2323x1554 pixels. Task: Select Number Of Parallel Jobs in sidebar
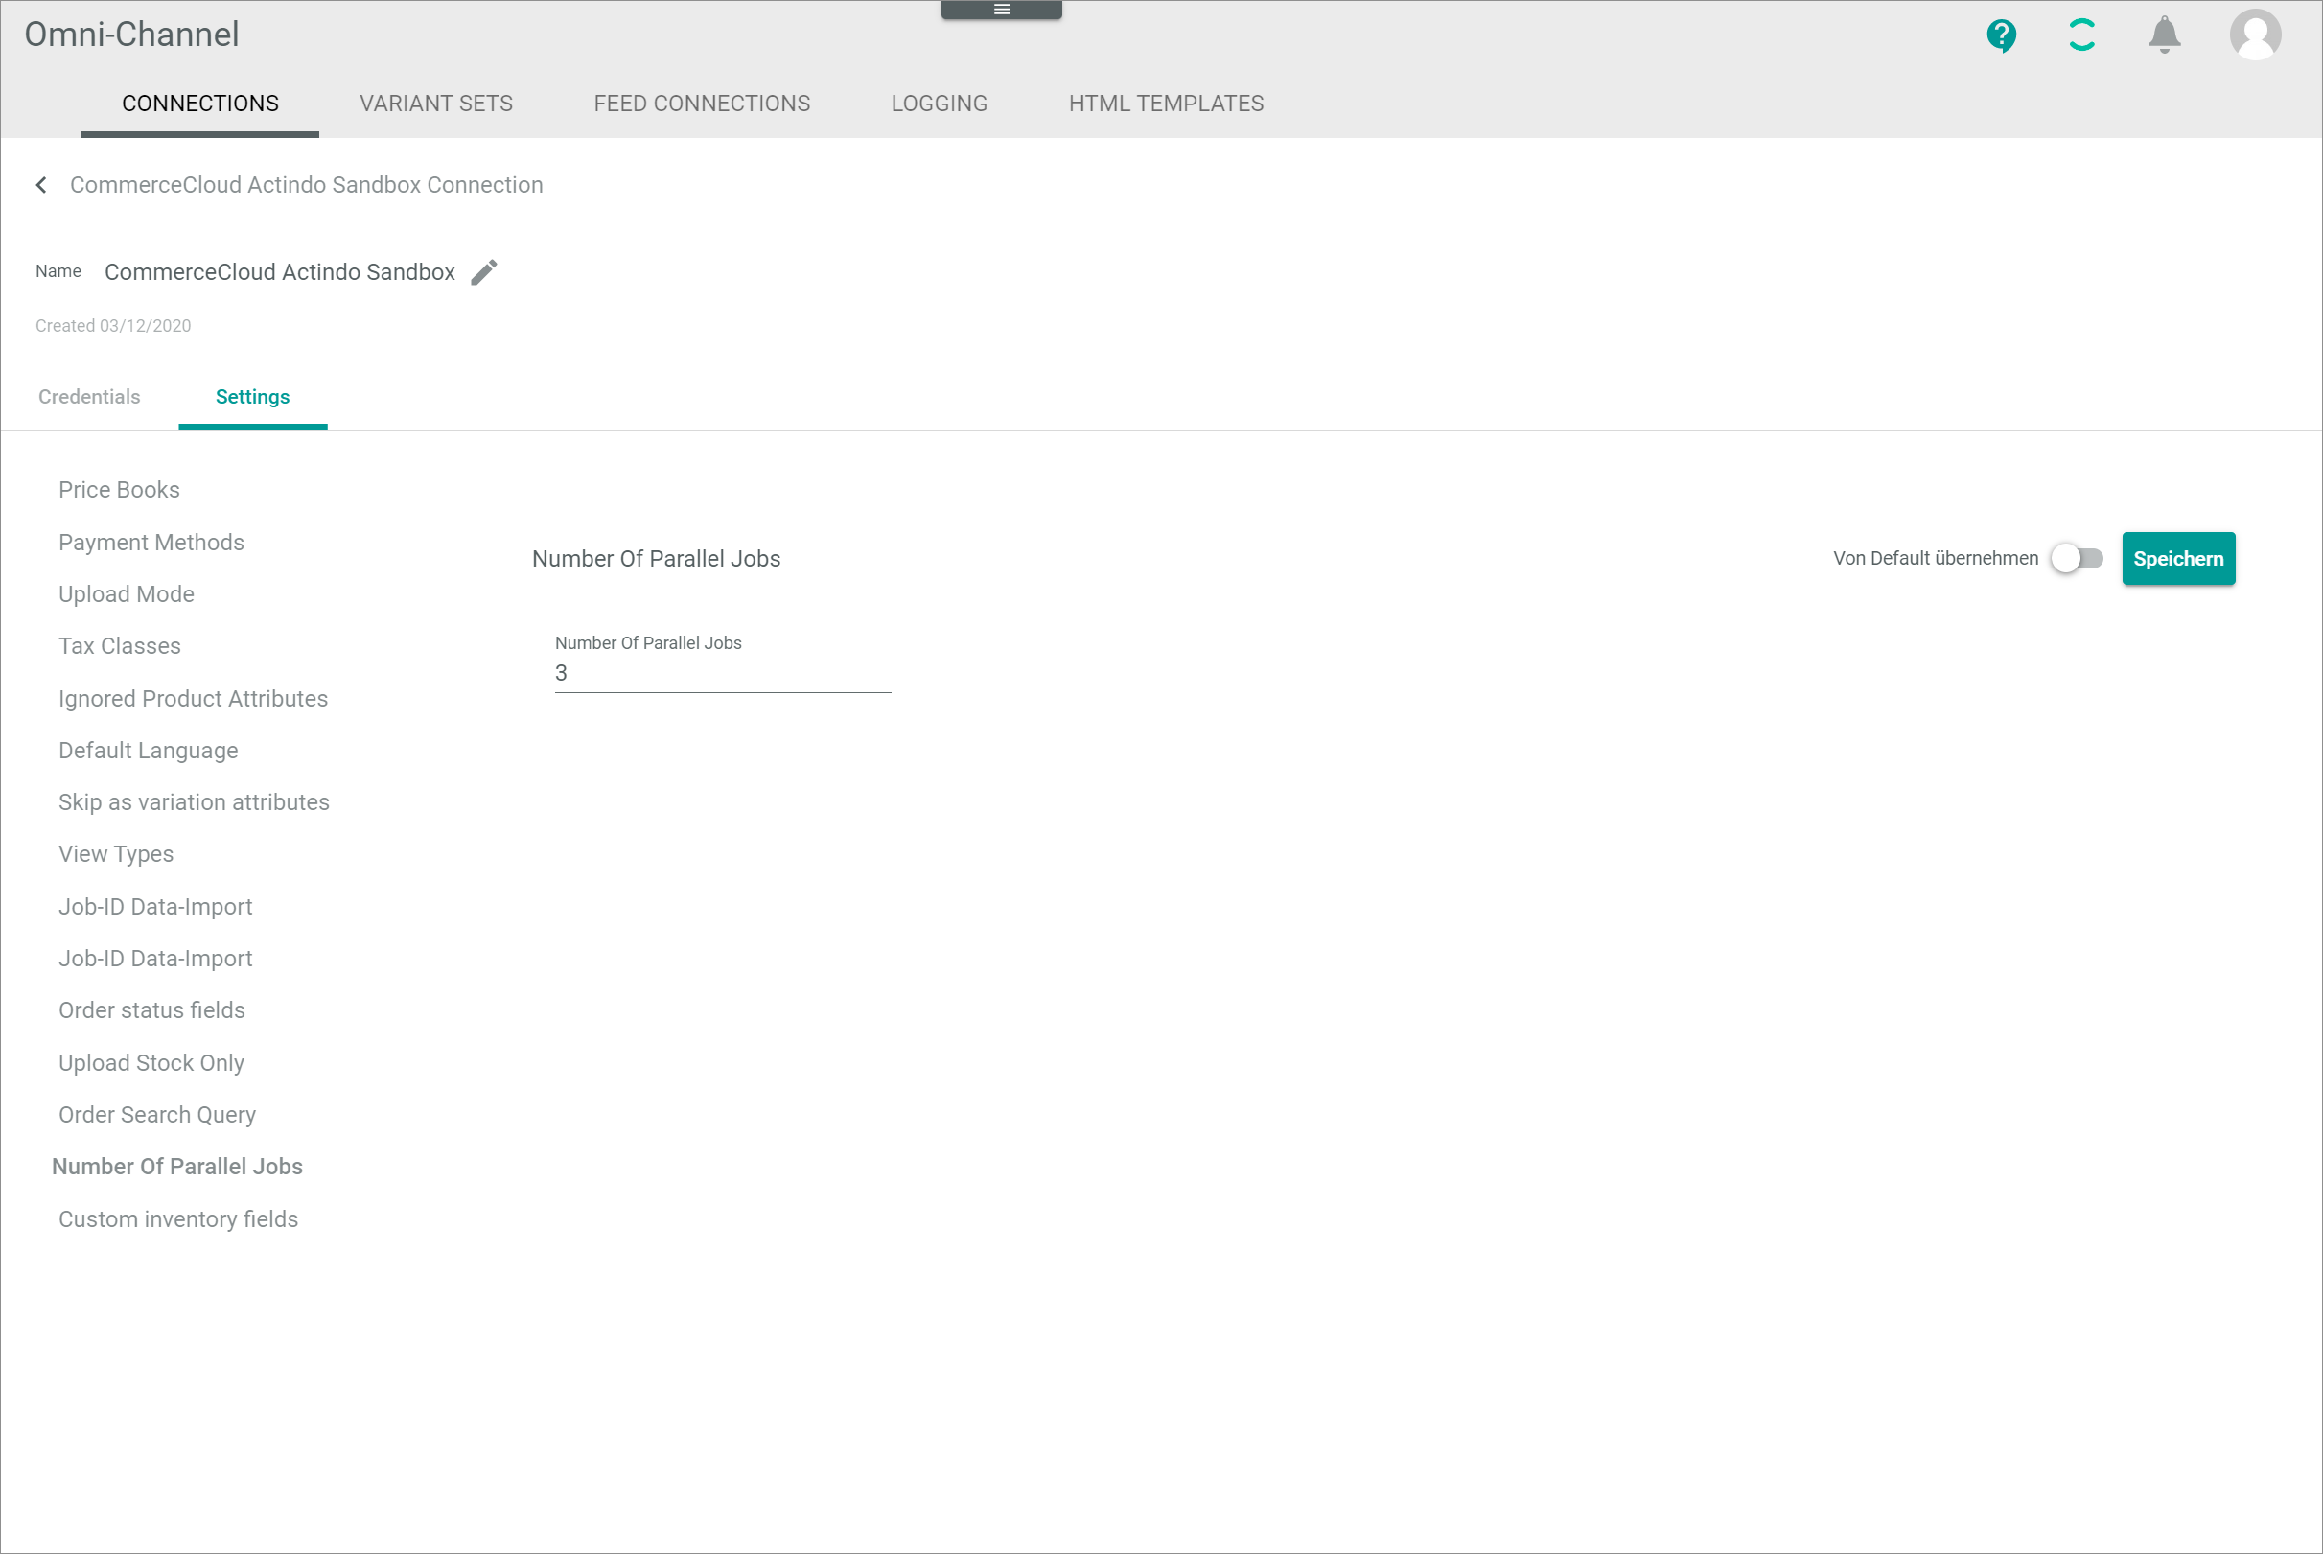tap(176, 1167)
